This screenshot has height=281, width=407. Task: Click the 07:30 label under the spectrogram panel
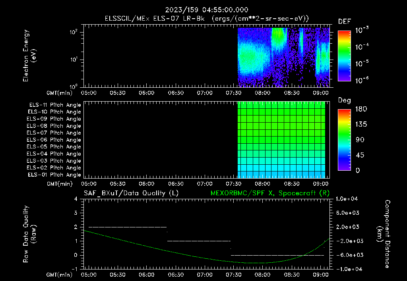tap(233, 93)
